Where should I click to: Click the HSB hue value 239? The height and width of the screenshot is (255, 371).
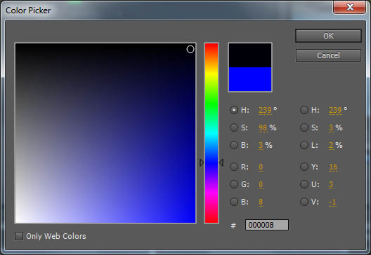265,110
